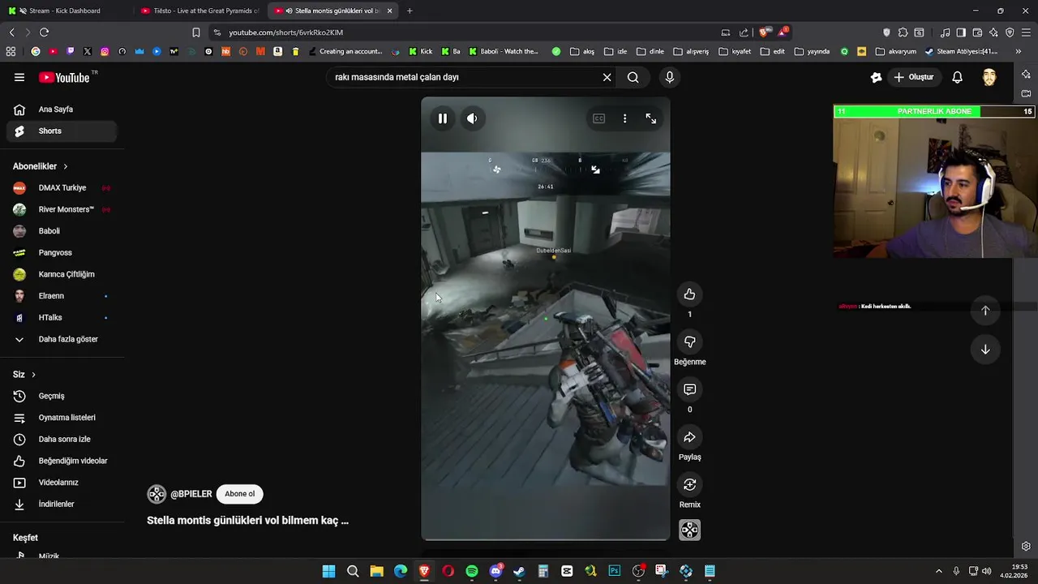This screenshot has width=1038, height=584.
Task: Dislike the Short (Beğenme)
Action: pos(689,342)
